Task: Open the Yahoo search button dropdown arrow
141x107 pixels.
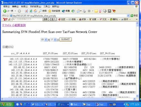Action: click(x=49, y=19)
